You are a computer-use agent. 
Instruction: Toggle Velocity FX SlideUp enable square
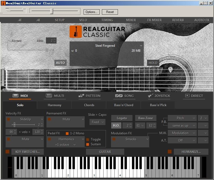(8, 119)
